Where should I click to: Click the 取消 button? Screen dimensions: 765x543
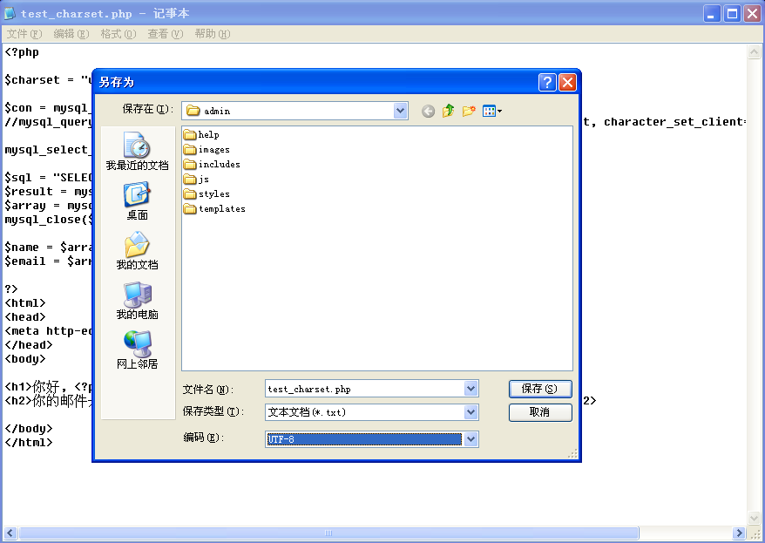pos(539,412)
